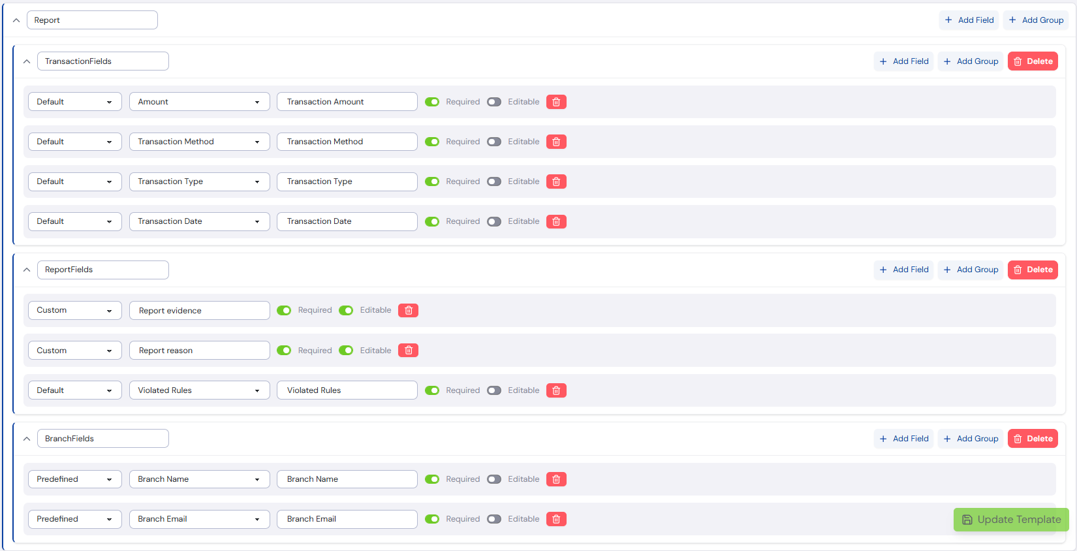Enable Editable for Violated Rules

click(x=494, y=390)
